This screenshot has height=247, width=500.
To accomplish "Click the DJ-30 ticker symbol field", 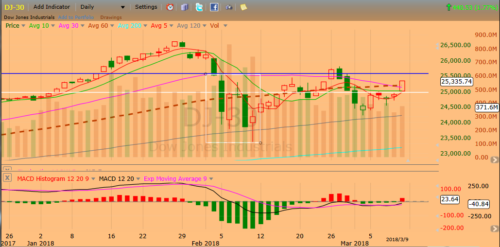I will [13, 7].
